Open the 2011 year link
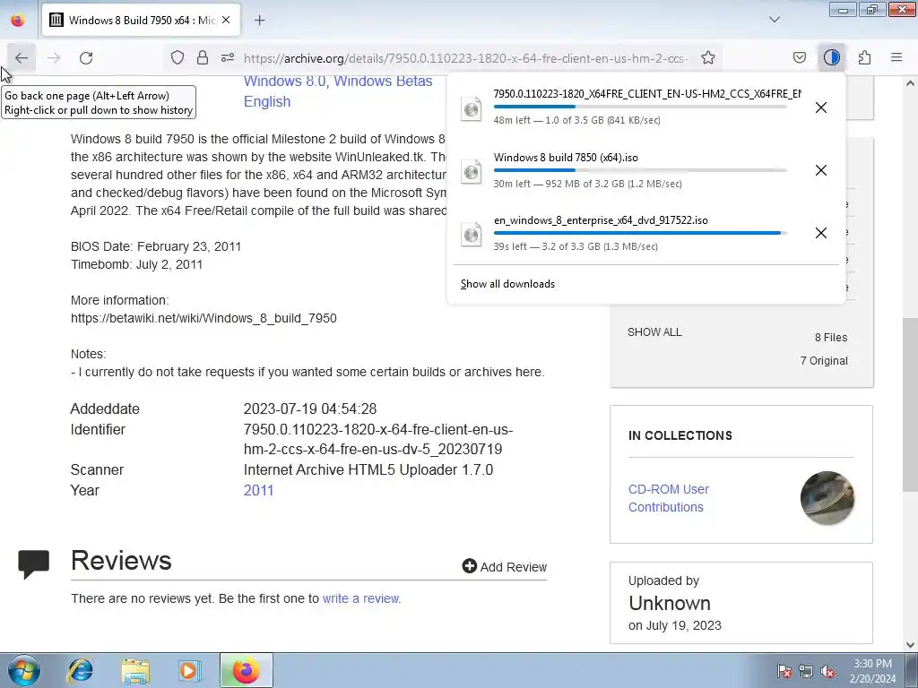The height and width of the screenshot is (688, 918). 258,490
